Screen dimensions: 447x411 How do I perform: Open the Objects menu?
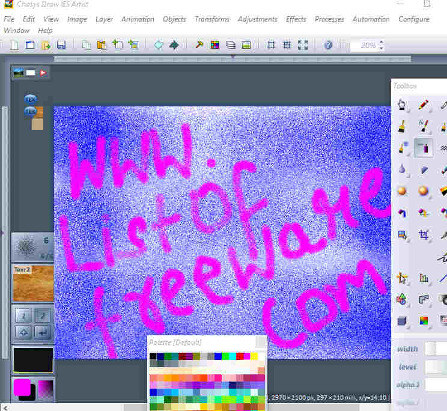click(x=174, y=19)
